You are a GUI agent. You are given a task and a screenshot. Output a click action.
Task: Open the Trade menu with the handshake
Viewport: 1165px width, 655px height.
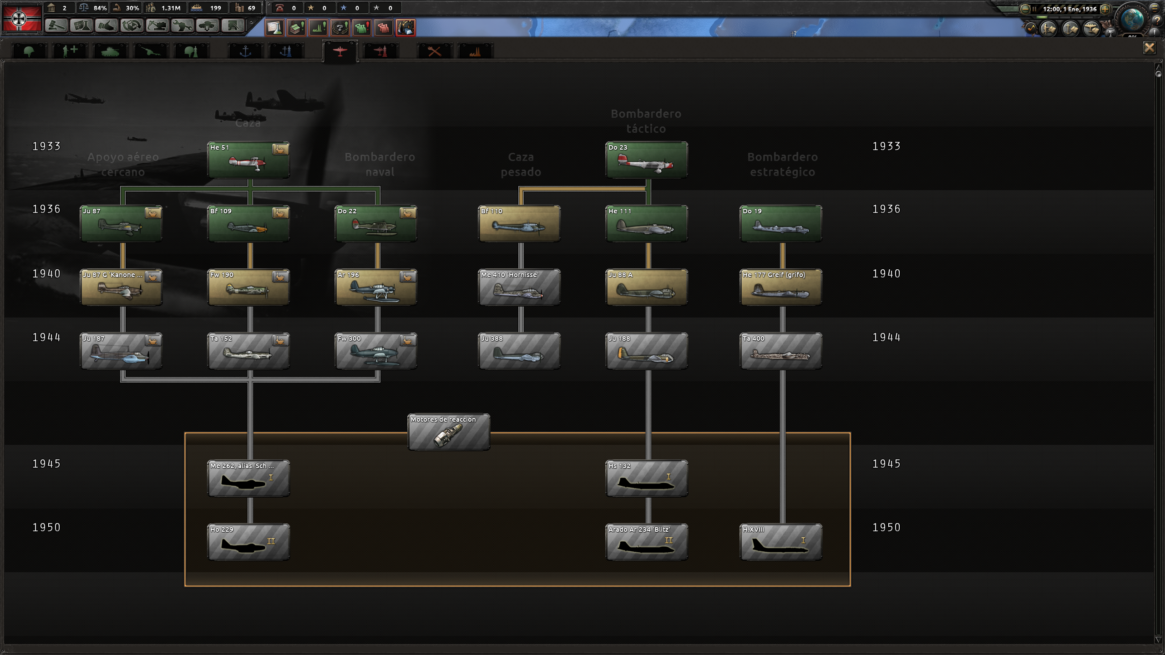106,25
